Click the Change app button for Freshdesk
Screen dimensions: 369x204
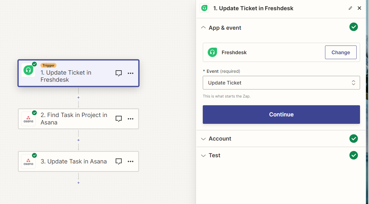coord(341,52)
